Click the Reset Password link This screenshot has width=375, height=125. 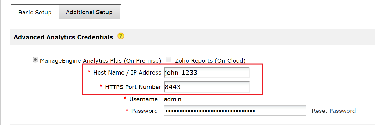point(334,111)
